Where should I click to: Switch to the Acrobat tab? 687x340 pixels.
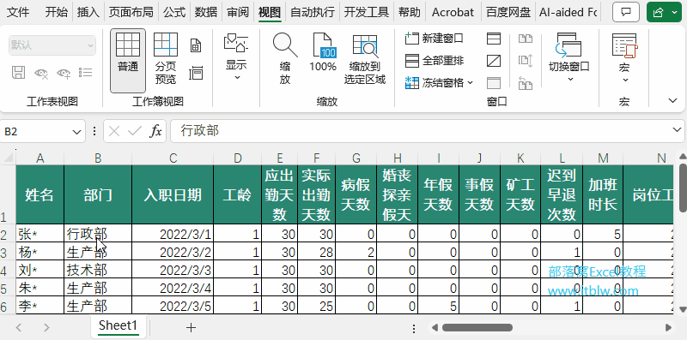[453, 12]
